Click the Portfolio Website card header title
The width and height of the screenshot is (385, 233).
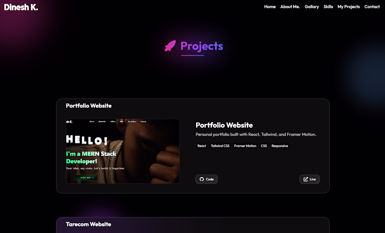89,106
